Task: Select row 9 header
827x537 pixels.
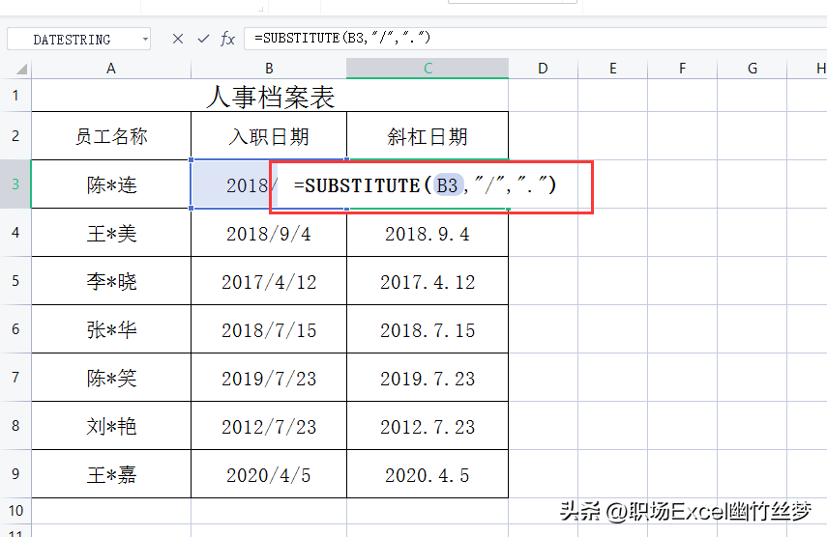Action: [x=15, y=474]
